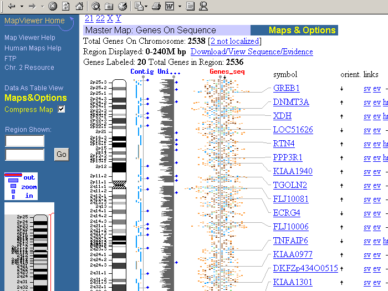Screen dimensions: 388x291
Task: Open the LOC51626 gene link
Action: pyautogui.click(x=293, y=130)
